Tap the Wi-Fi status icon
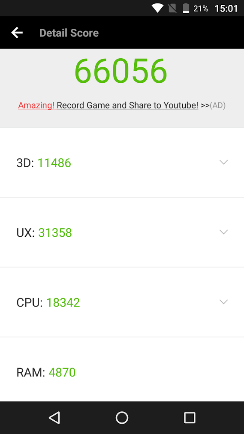The height and width of the screenshot is (434, 244). [157, 8]
